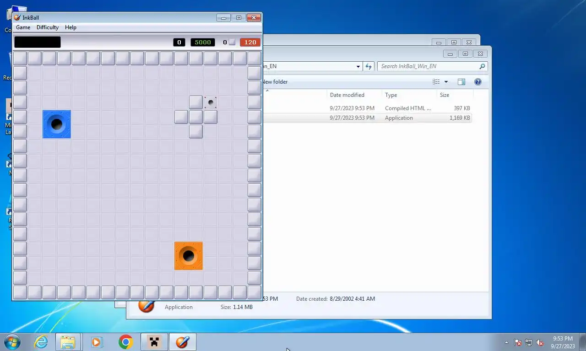This screenshot has width=586, height=351.
Task: Click the black score display showing 0
Action: pyautogui.click(x=179, y=42)
